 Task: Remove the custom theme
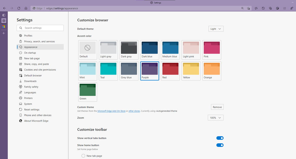(217, 107)
